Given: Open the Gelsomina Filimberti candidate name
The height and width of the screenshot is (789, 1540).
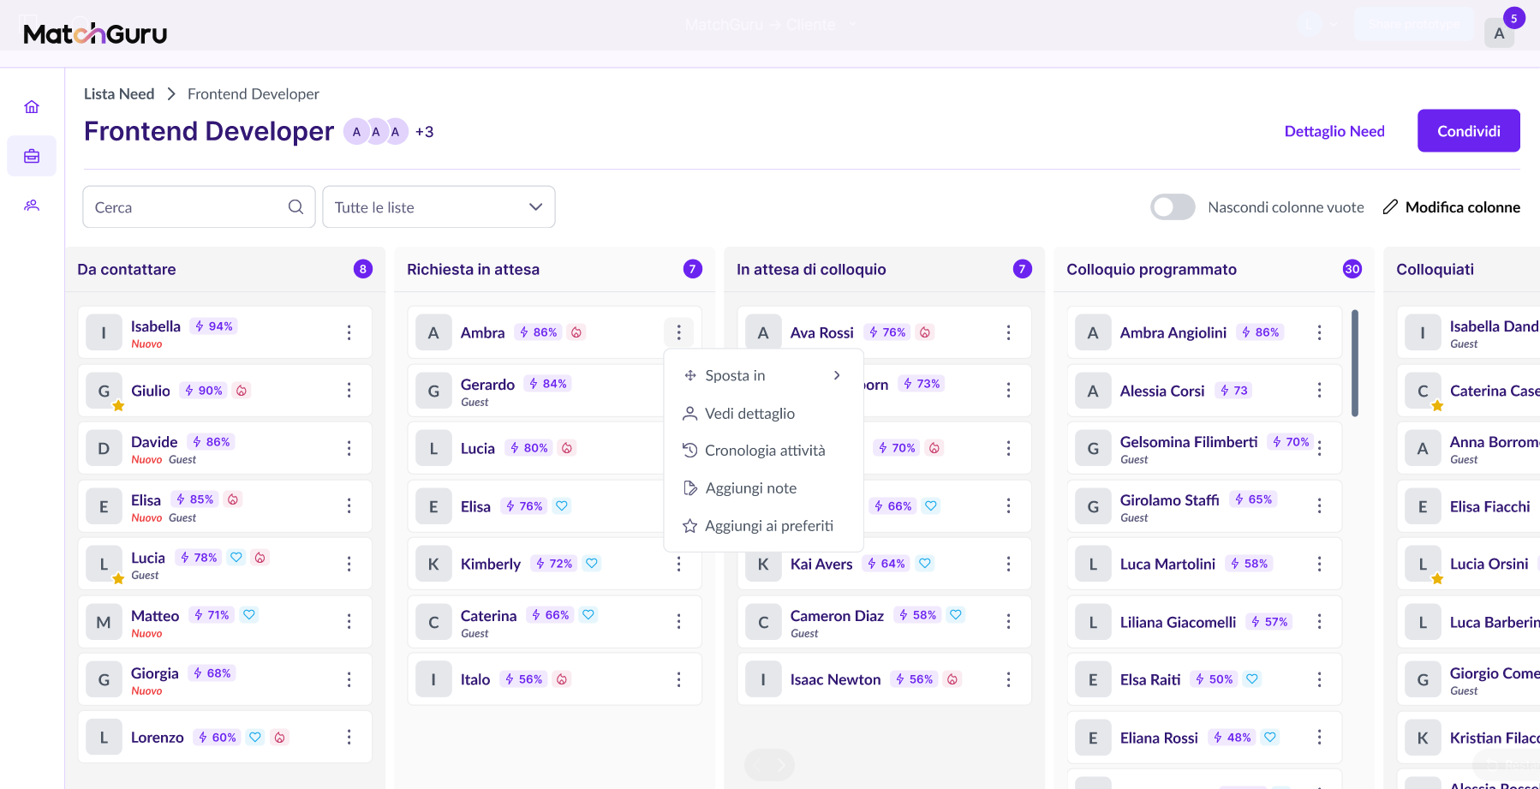Looking at the screenshot, I should [x=1188, y=442].
